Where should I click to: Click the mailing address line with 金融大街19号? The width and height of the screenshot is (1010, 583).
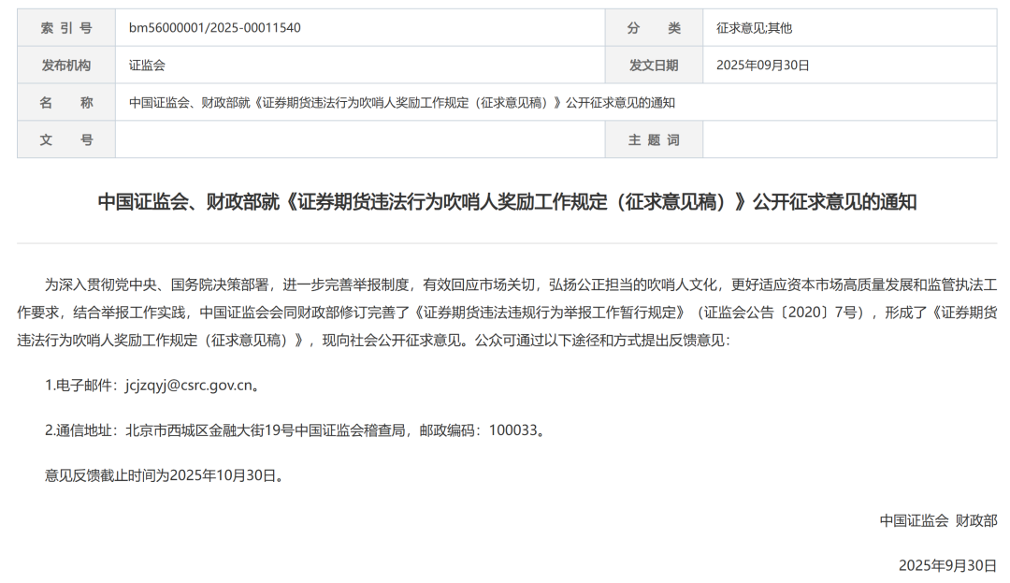tap(296, 430)
